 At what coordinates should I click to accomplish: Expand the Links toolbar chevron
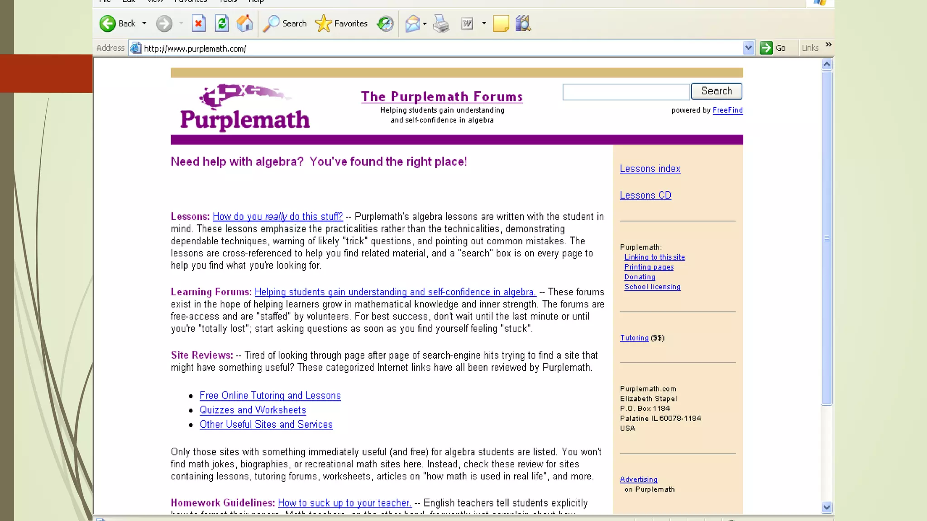[x=828, y=44]
